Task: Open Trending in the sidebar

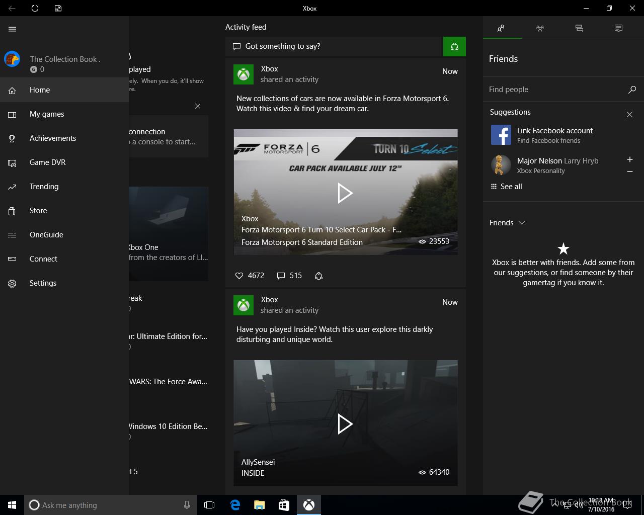Action: pos(64,187)
